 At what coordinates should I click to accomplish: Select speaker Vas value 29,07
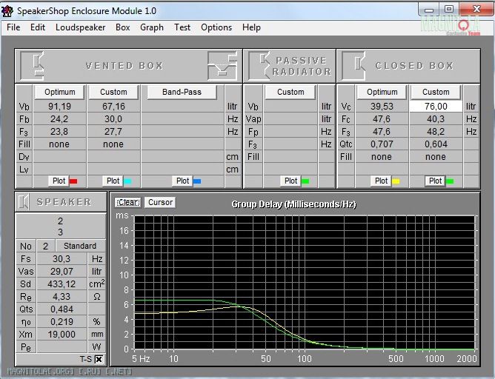62,272
